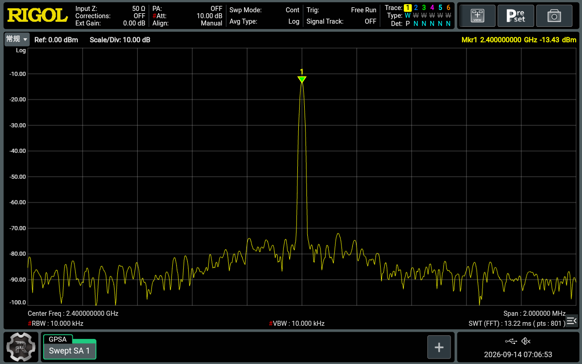Click the Ref: 0.00 dBm value
Image resolution: width=582 pixels, height=364 pixels.
[x=56, y=40]
